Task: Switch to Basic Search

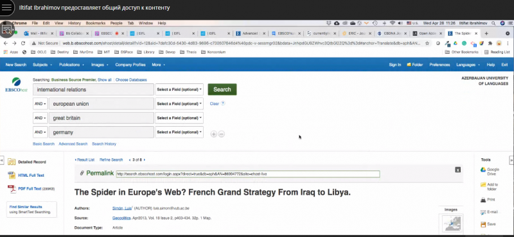Action: (44, 144)
